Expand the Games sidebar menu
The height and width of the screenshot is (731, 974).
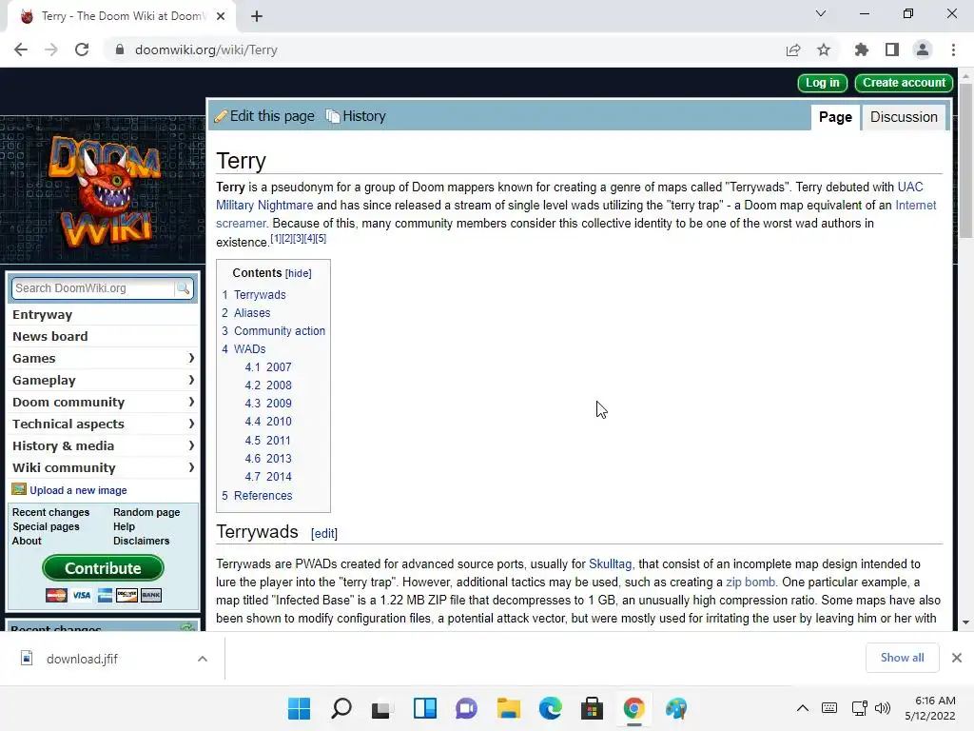click(103, 358)
